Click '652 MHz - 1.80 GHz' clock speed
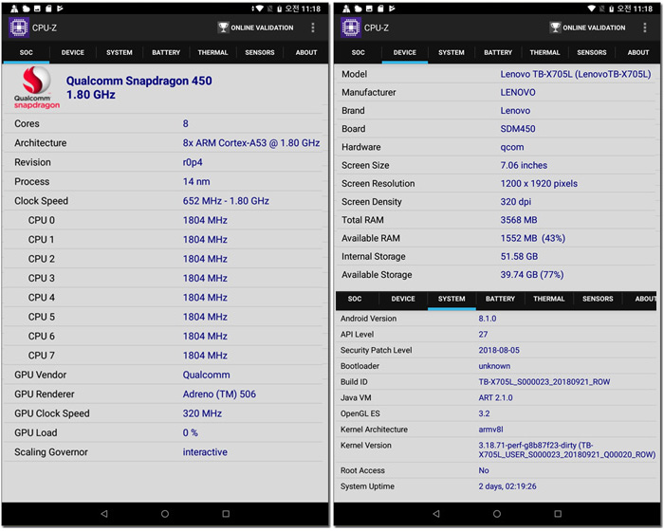 (x=226, y=201)
